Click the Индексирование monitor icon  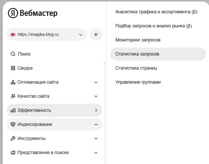pos(13,124)
